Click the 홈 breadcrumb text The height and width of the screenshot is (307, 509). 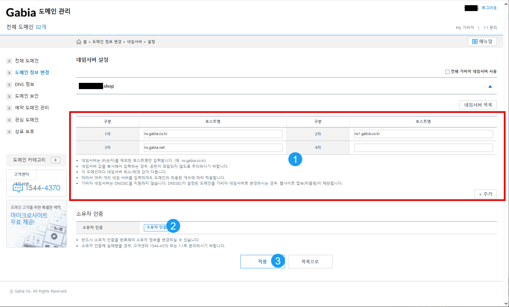pyautogui.click(x=85, y=42)
